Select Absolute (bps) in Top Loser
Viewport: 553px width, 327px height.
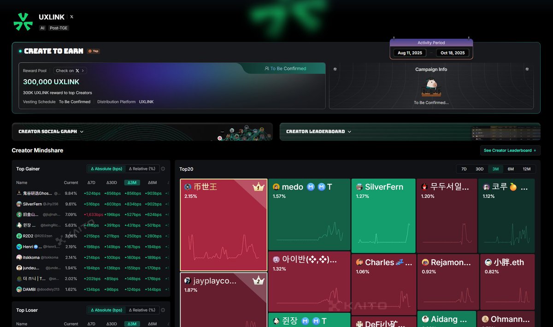[x=106, y=310]
